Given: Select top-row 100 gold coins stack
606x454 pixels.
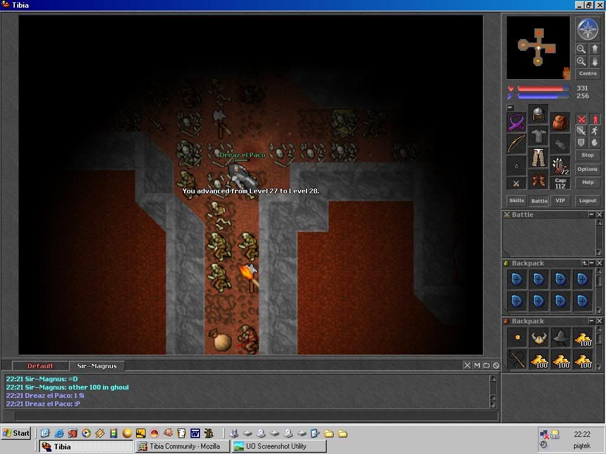Looking at the screenshot, I should 583,338.
